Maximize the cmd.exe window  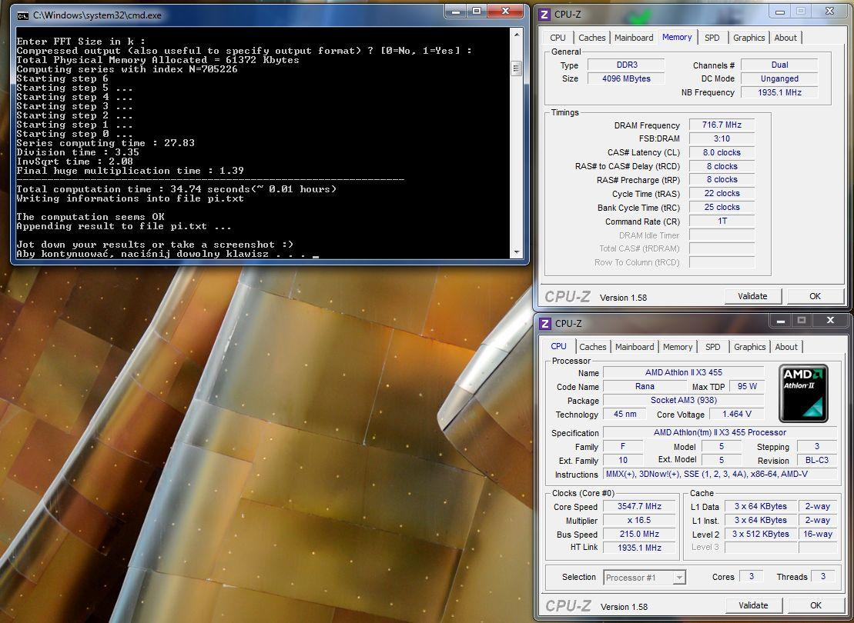pyautogui.click(x=477, y=12)
